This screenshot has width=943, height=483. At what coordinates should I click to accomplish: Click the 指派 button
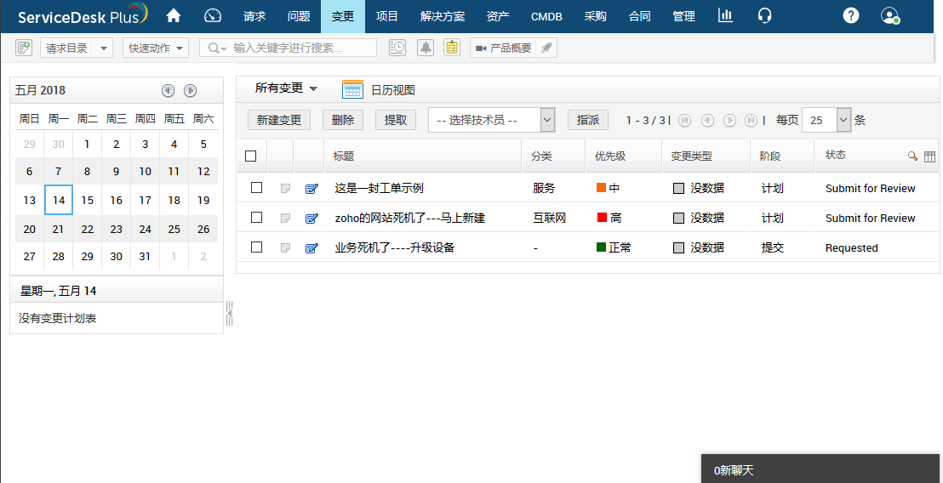coord(588,120)
